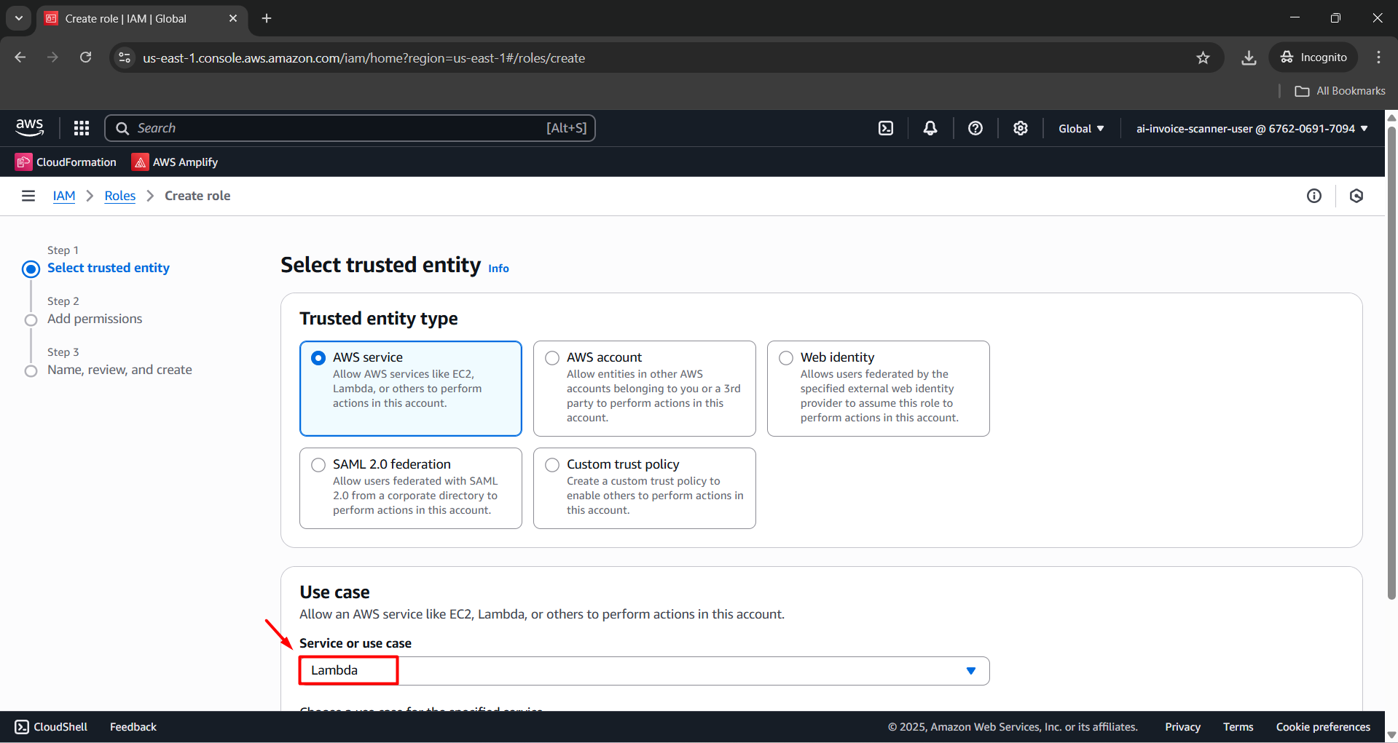Open CloudShell from the bottom status bar
The height and width of the screenshot is (743, 1398).
(50, 726)
